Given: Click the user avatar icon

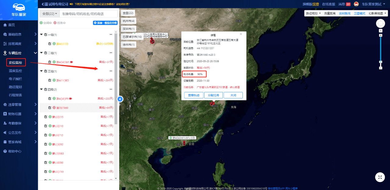Looking at the screenshot, I should [356, 4].
